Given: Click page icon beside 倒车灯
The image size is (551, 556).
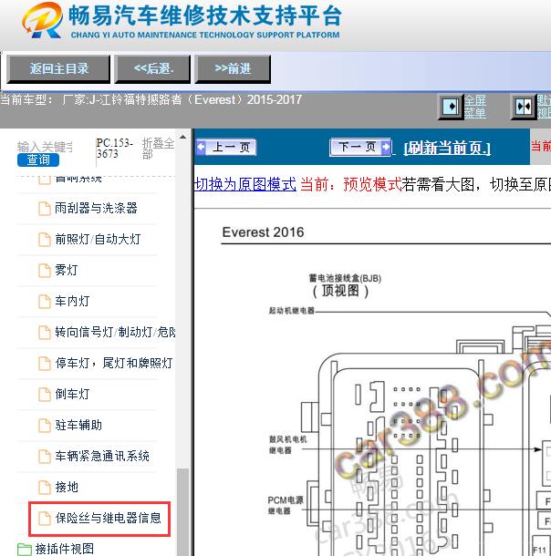Looking at the screenshot, I should 45,395.
